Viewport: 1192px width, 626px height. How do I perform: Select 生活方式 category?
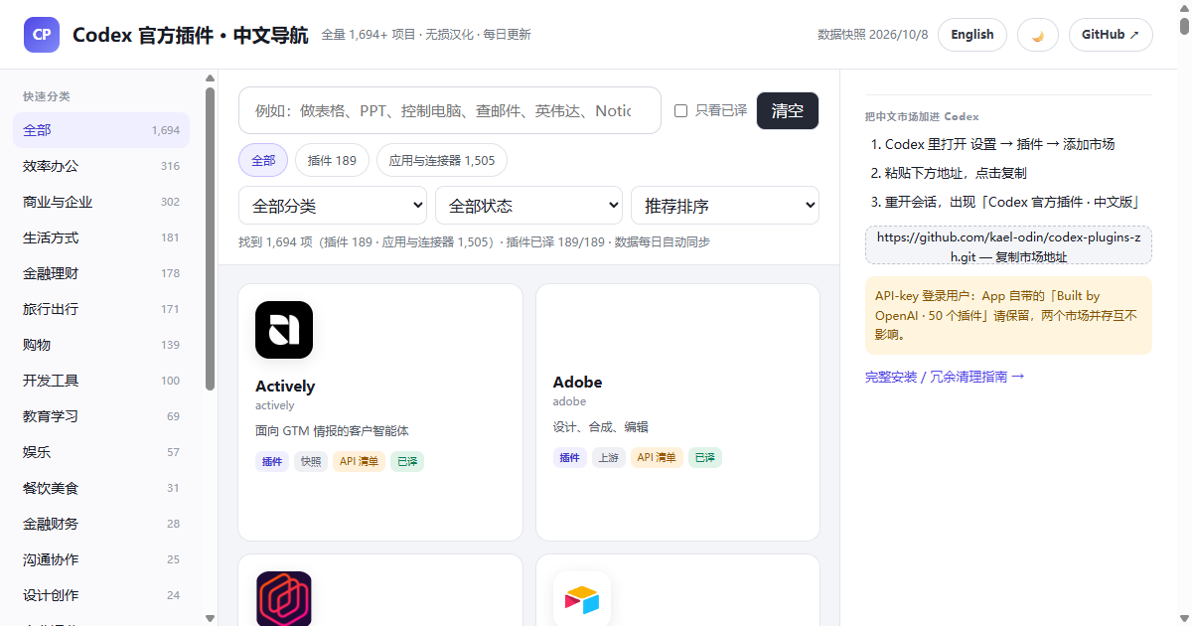(x=101, y=237)
